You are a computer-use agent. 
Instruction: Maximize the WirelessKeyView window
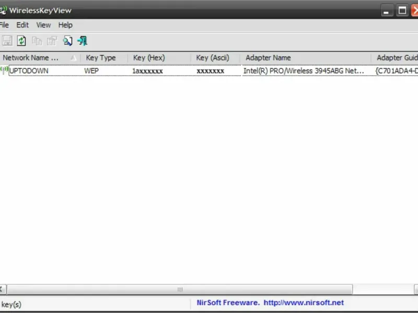402,10
